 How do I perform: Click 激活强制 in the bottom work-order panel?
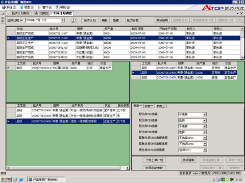tap(188, 160)
